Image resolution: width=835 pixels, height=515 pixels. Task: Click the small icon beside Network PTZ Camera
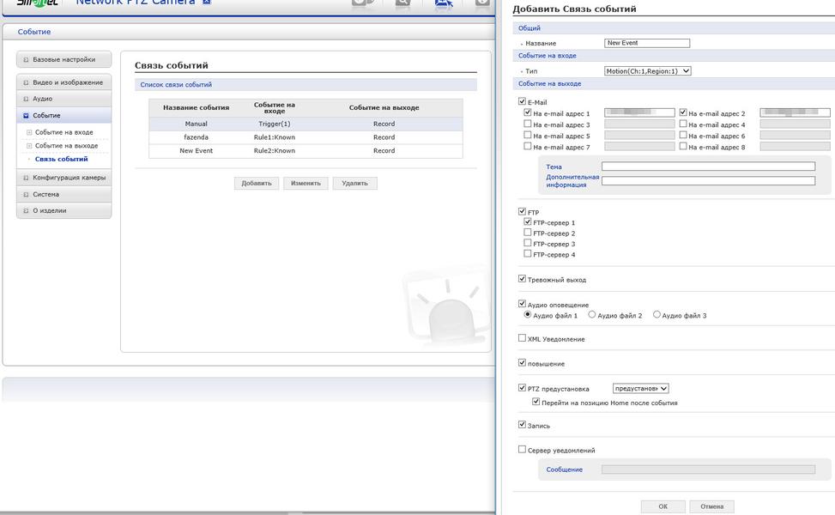tap(207, 2)
